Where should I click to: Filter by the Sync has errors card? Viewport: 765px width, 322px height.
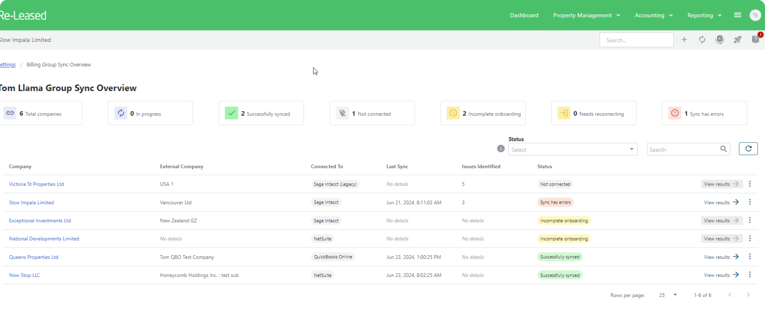[x=704, y=114]
